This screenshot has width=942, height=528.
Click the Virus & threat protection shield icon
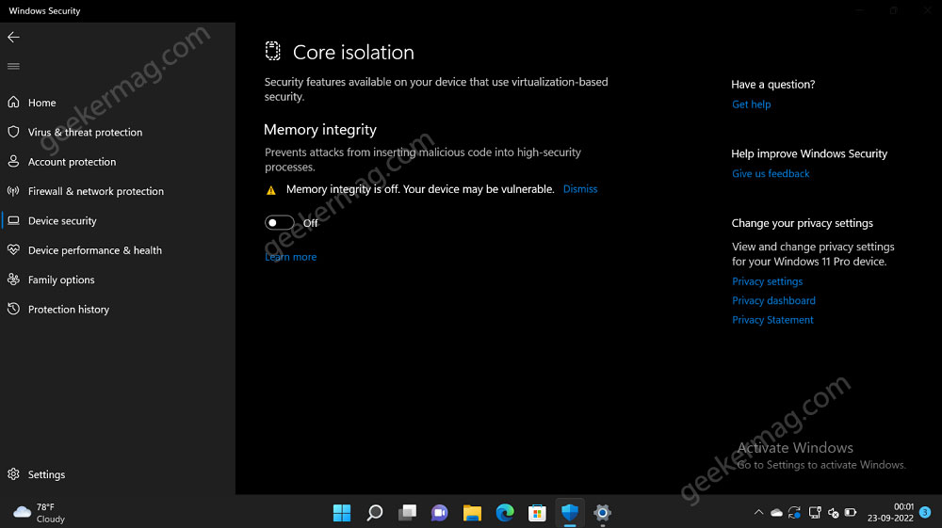tap(13, 132)
